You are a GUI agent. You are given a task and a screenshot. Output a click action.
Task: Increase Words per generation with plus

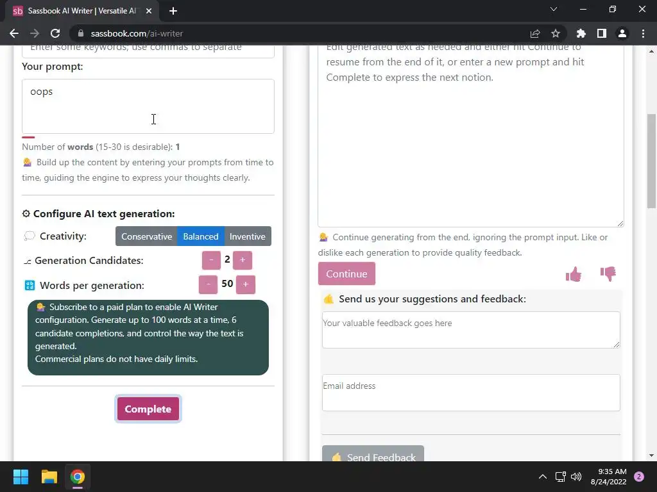coord(246,284)
